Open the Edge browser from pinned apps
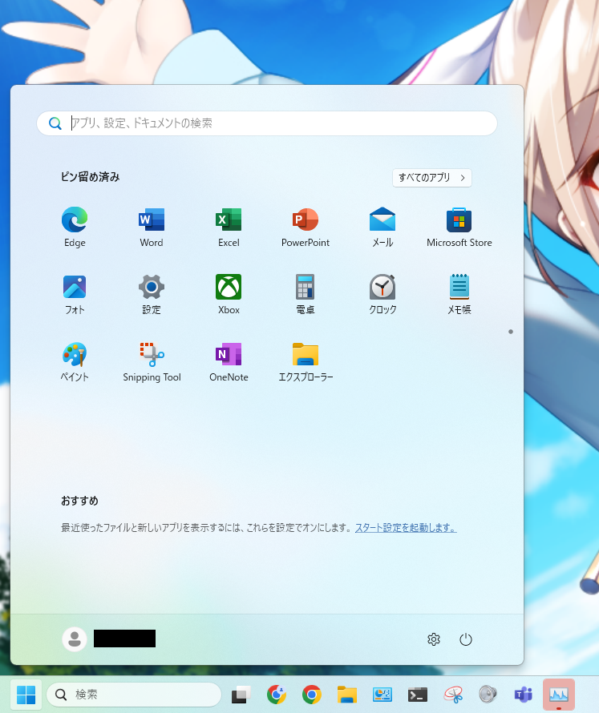 coord(75,227)
